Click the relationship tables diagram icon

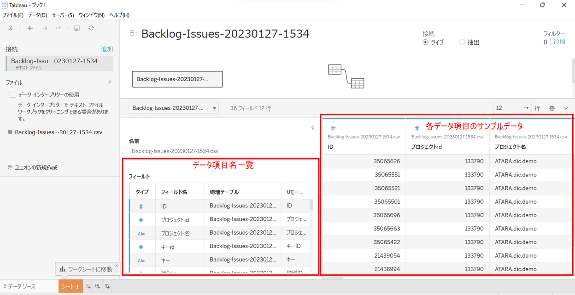click(346, 77)
